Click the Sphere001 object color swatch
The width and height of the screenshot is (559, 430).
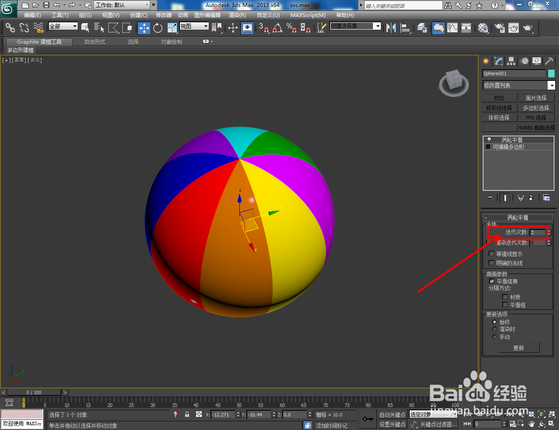click(x=551, y=73)
